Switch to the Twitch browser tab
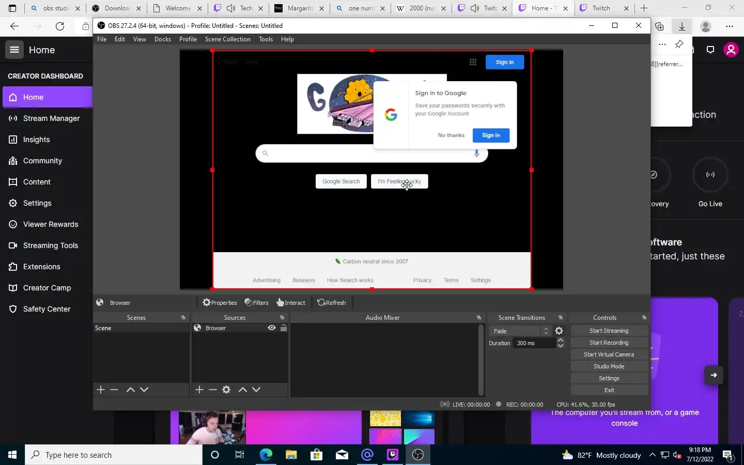This screenshot has height=465, width=744. tap(603, 8)
